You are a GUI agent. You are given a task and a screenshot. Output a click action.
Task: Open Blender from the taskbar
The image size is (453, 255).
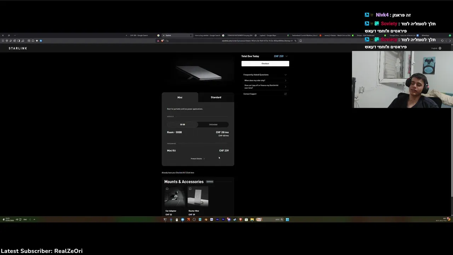(206, 220)
